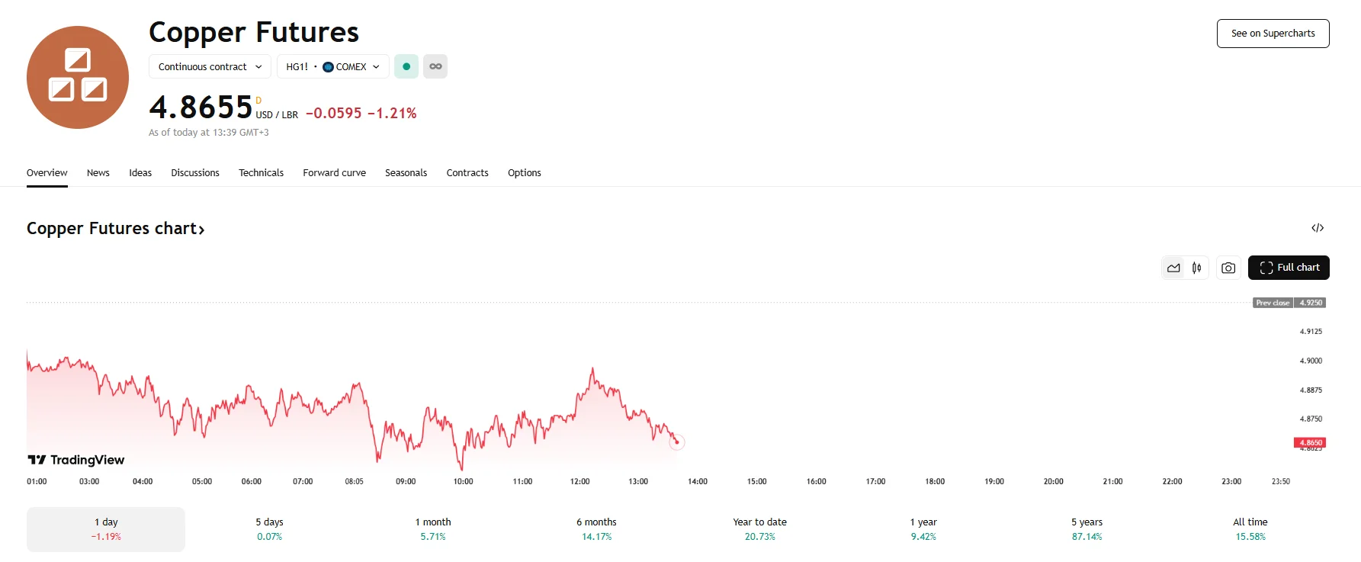Click the current price marker dot on chart
1361x562 pixels.
[x=676, y=442]
